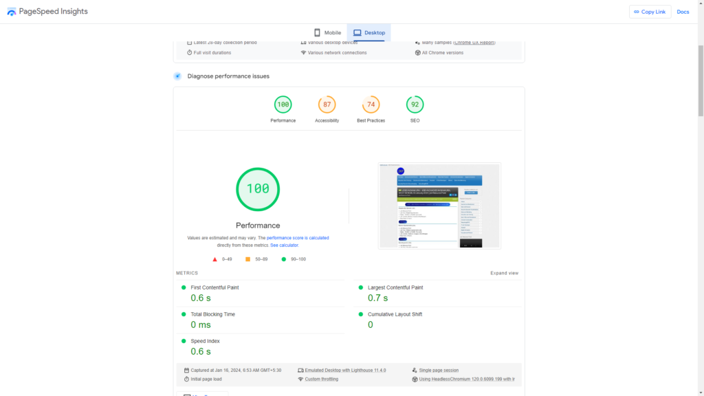Image resolution: width=704 pixels, height=396 pixels.
Task: Click the green dot beside Speed Index
Action: pyautogui.click(x=184, y=341)
